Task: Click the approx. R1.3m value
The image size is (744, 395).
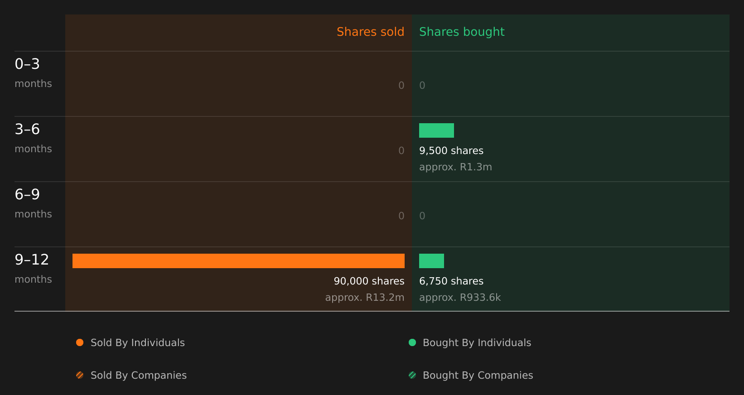Action: (455, 167)
